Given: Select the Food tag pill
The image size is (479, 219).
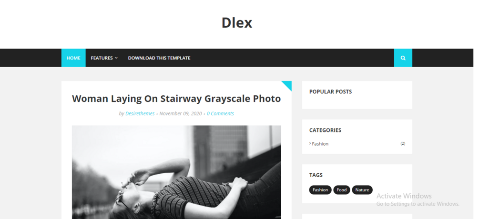Looking at the screenshot, I should 342,189.
